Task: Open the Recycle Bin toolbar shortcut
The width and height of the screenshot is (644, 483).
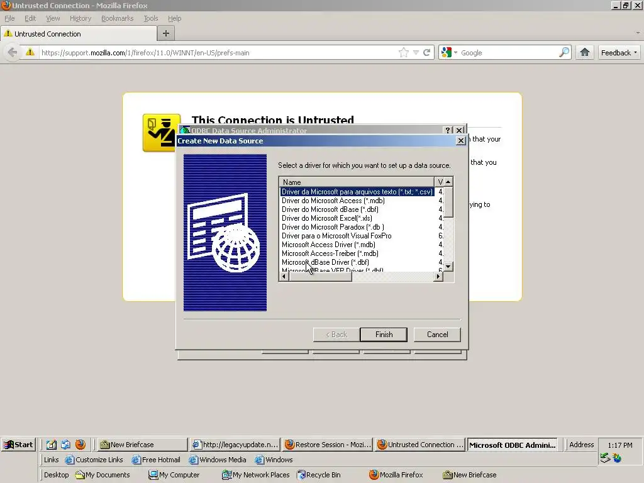Action: coord(319,475)
